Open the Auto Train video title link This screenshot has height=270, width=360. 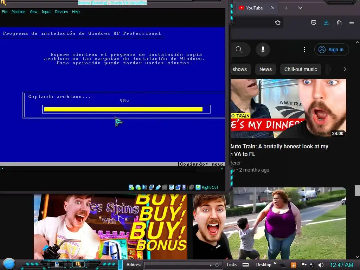(x=279, y=150)
